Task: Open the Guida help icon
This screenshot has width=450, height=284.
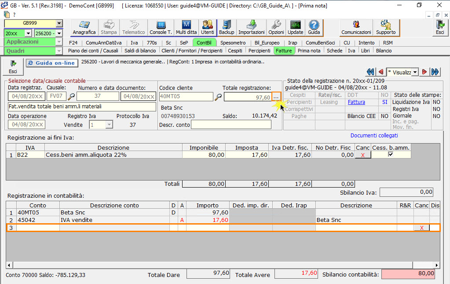Action: [x=314, y=28]
